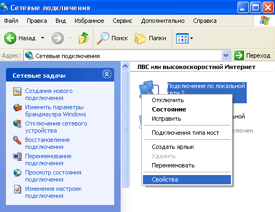
Task: Open the Вид menu
Action: 60,21
